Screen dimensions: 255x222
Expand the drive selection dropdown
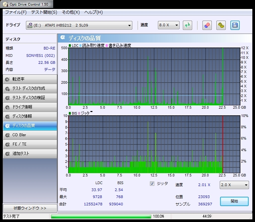[x=129, y=25]
